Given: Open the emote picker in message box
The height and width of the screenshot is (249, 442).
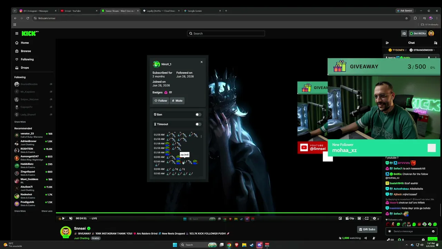Looking at the screenshot, I should 433,231.
